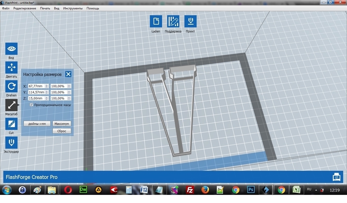Open Firefox from the taskbar
This screenshot has width=347, height=203.
tap(205, 190)
